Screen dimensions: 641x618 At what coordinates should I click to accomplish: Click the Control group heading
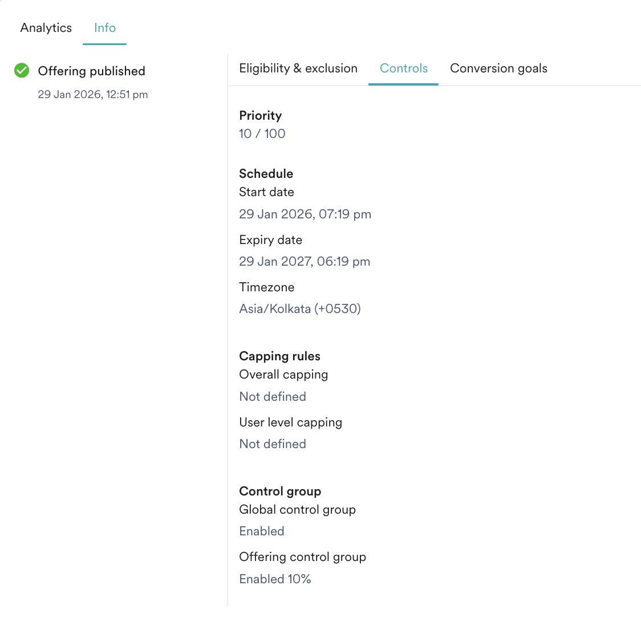[x=280, y=491]
